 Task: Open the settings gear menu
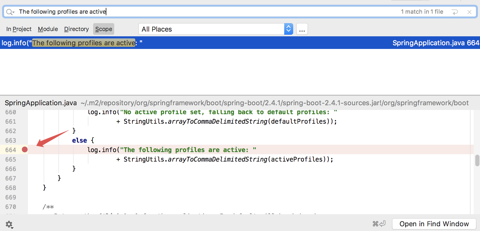point(9,224)
